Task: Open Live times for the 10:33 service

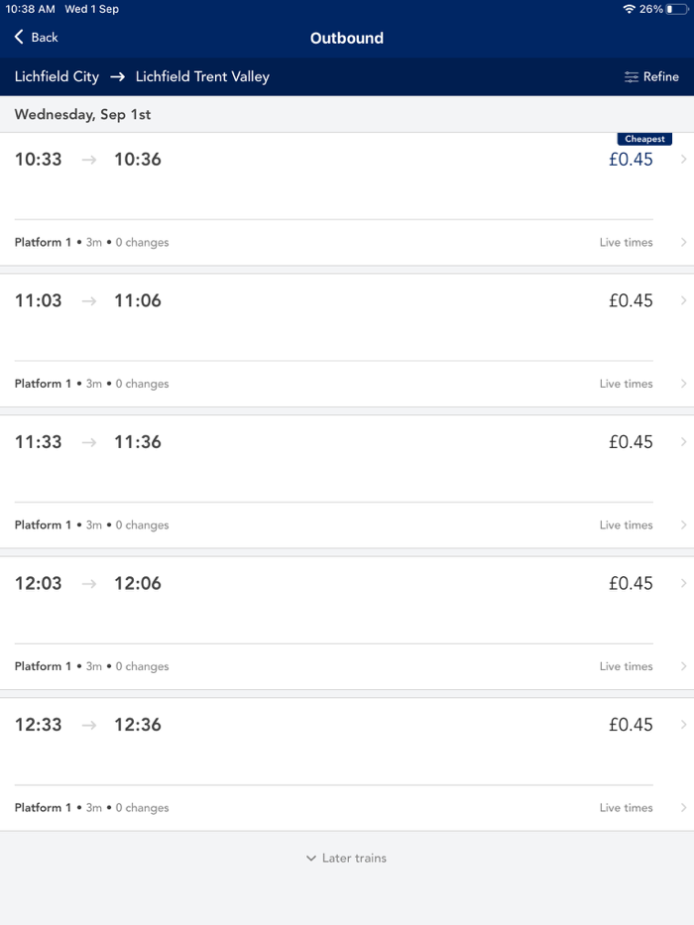Action: [x=626, y=242]
